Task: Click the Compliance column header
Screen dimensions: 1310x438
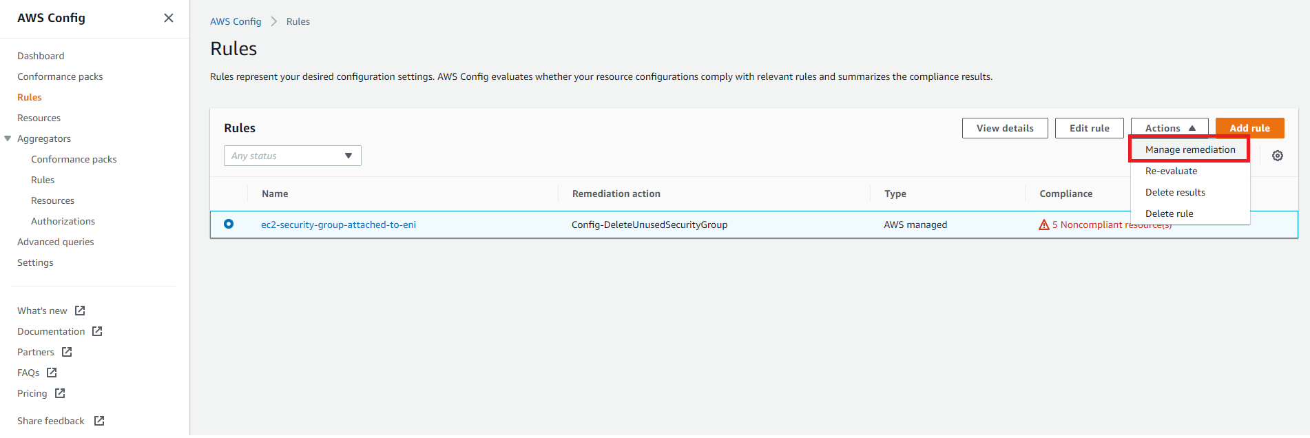Action: click(1065, 194)
